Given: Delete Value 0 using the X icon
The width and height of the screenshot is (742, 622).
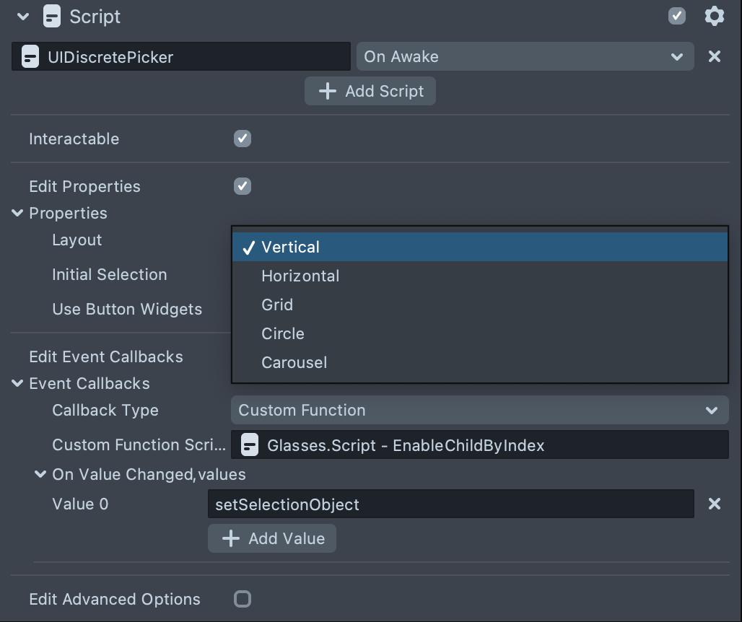Looking at the screenshot, I should pyautogui.click(x=714, y=504).
